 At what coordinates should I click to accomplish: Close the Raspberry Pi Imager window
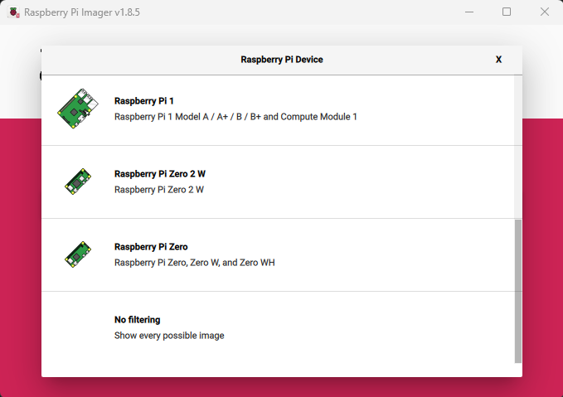tap(544, 12)
